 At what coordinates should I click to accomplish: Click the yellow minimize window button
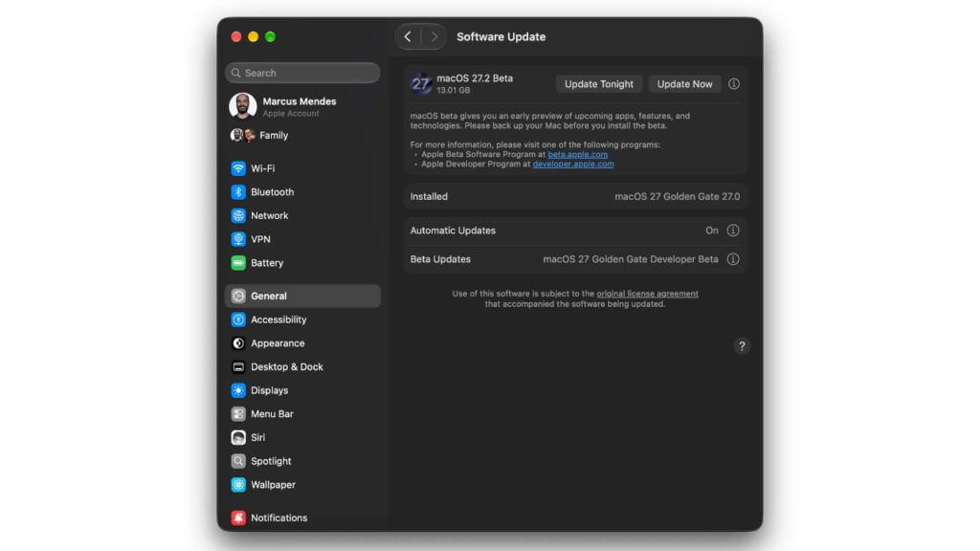coord(253,37)
